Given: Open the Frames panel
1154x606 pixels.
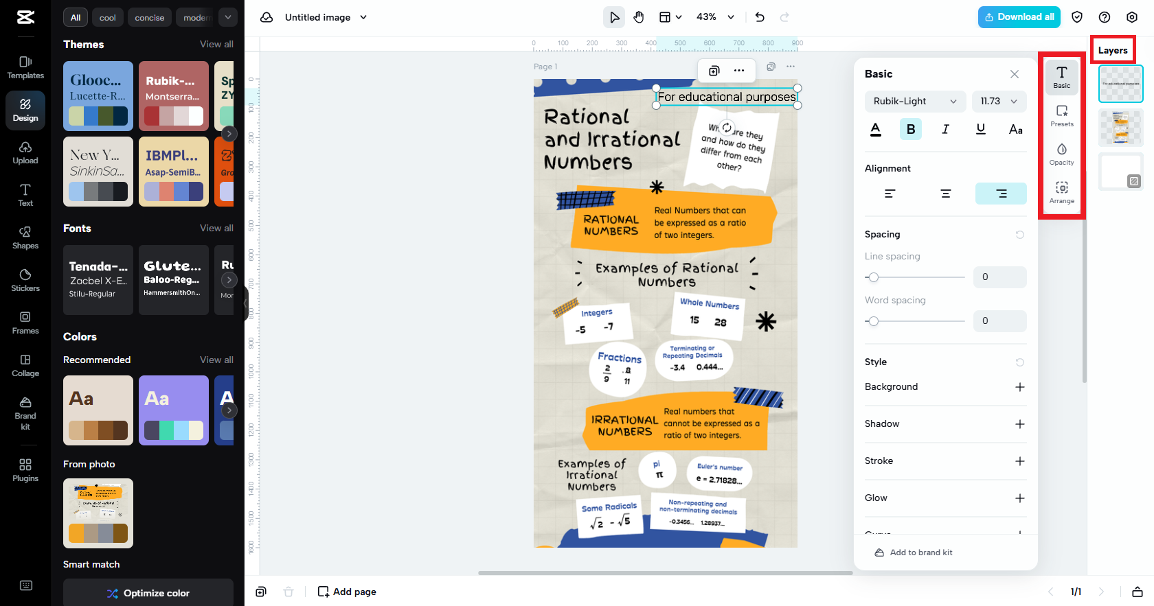Looking at the screenshot, I should 25,322.
